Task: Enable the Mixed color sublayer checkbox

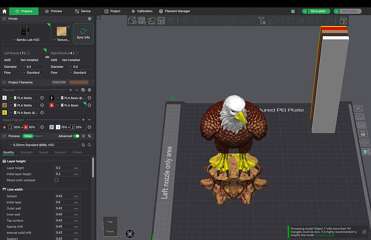Action: [x=56, y=180]
